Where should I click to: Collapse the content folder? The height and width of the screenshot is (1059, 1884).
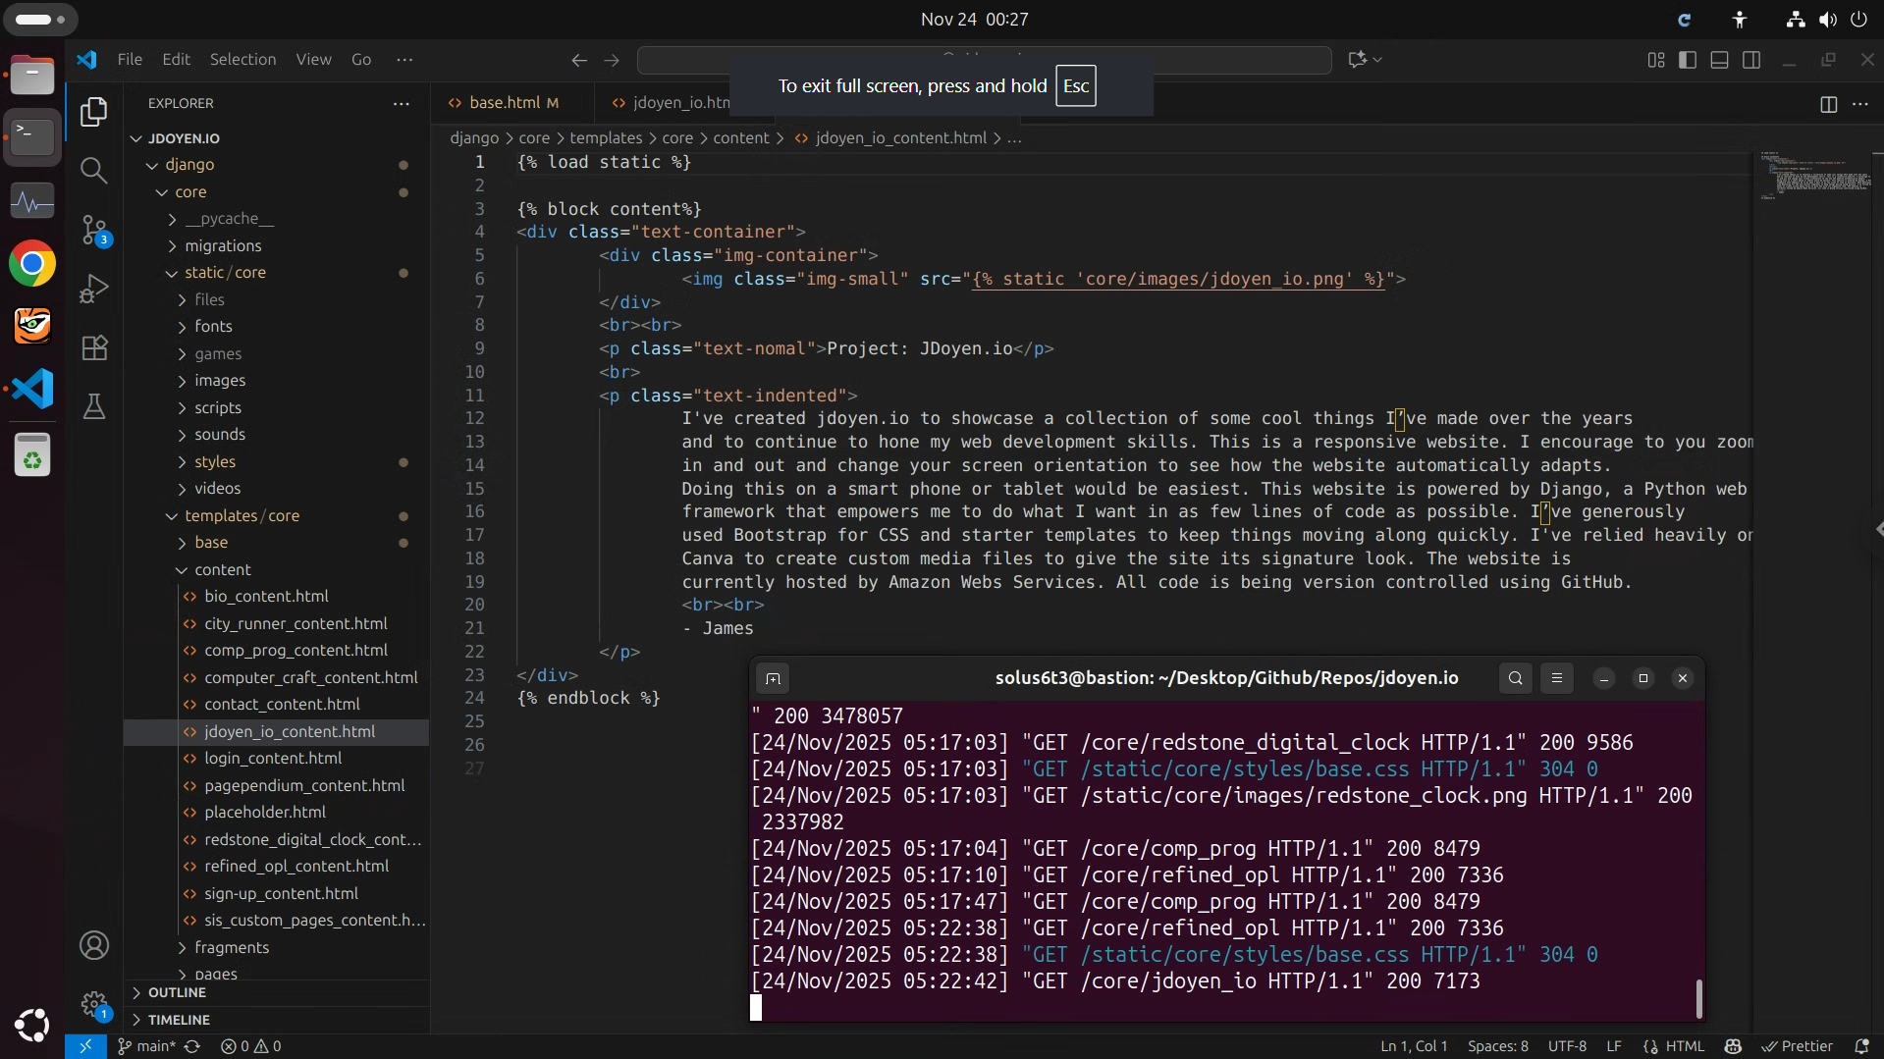click(222, 569)
